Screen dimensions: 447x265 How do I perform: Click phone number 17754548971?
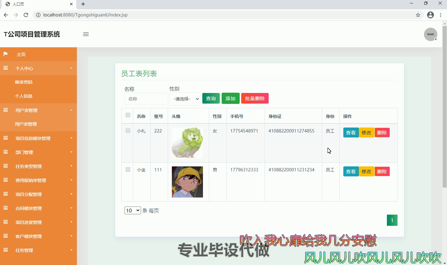click(244, 131)
